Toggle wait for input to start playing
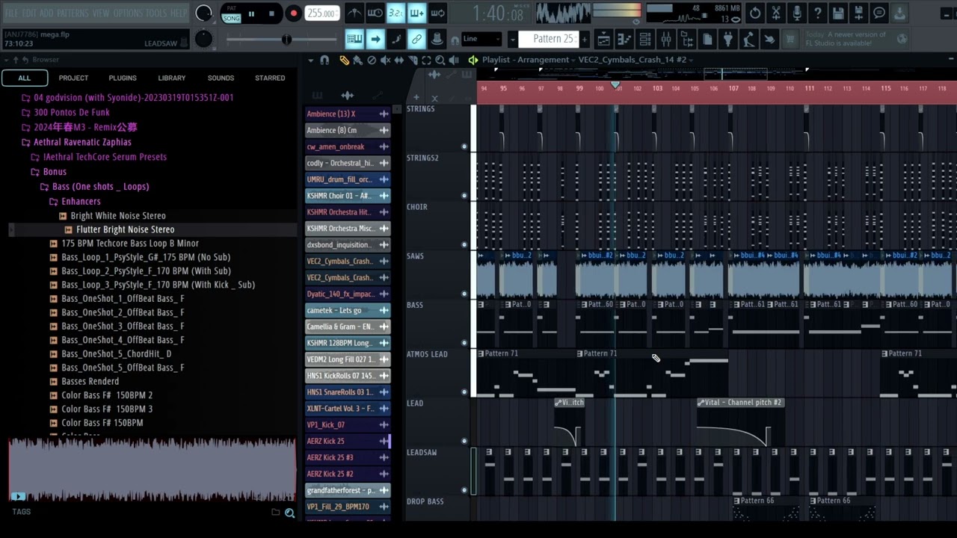The height and width of the screenshot is (538, 957). point(375,13)
